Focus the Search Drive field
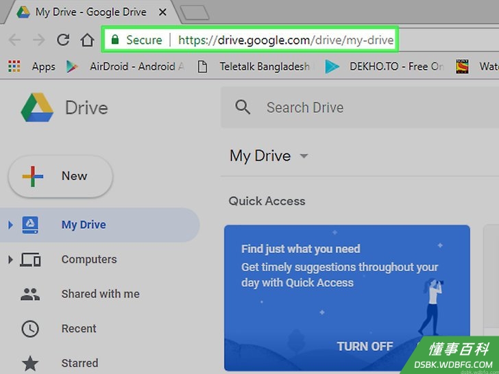The width and height of the screenshot is (499, 374). pyautogui.click(x=360, y=108)
